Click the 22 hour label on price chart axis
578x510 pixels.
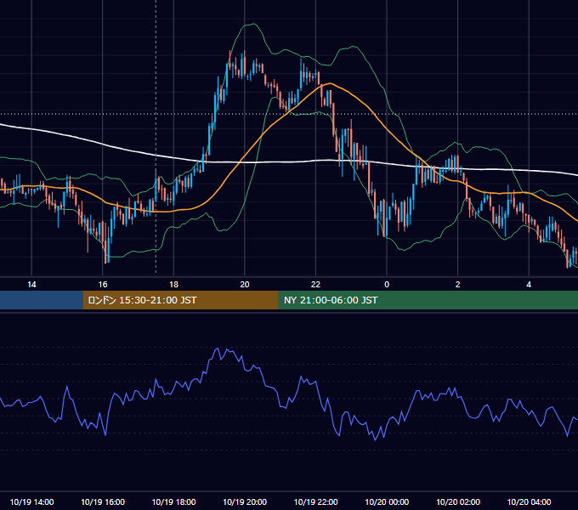pyautogui.click(x=315, y=285)
